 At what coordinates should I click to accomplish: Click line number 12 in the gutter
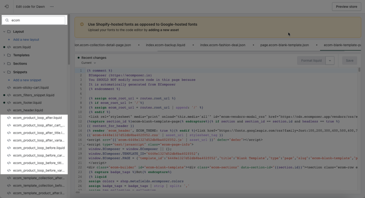coord(80,121)
